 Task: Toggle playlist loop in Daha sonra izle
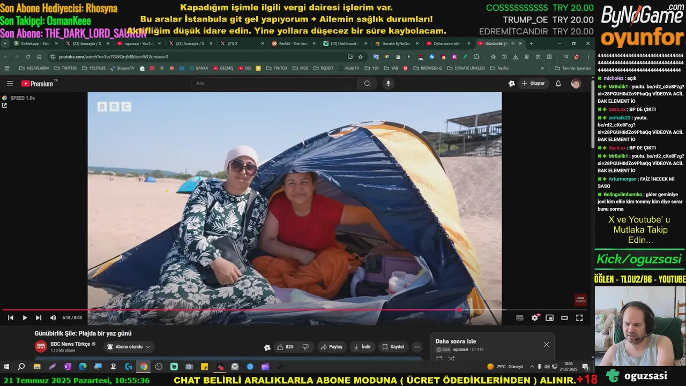pos(439,358)
